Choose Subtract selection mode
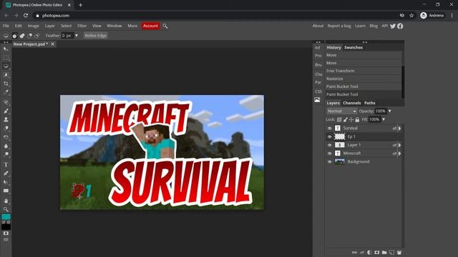The height and width of the screenshot is (257, 458). (x=29, y=36)
